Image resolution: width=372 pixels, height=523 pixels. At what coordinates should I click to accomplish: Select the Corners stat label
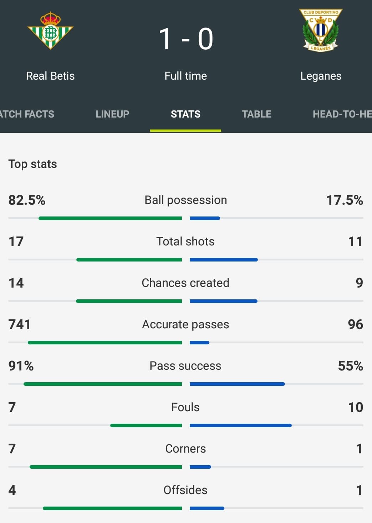(x=185, y=448)
